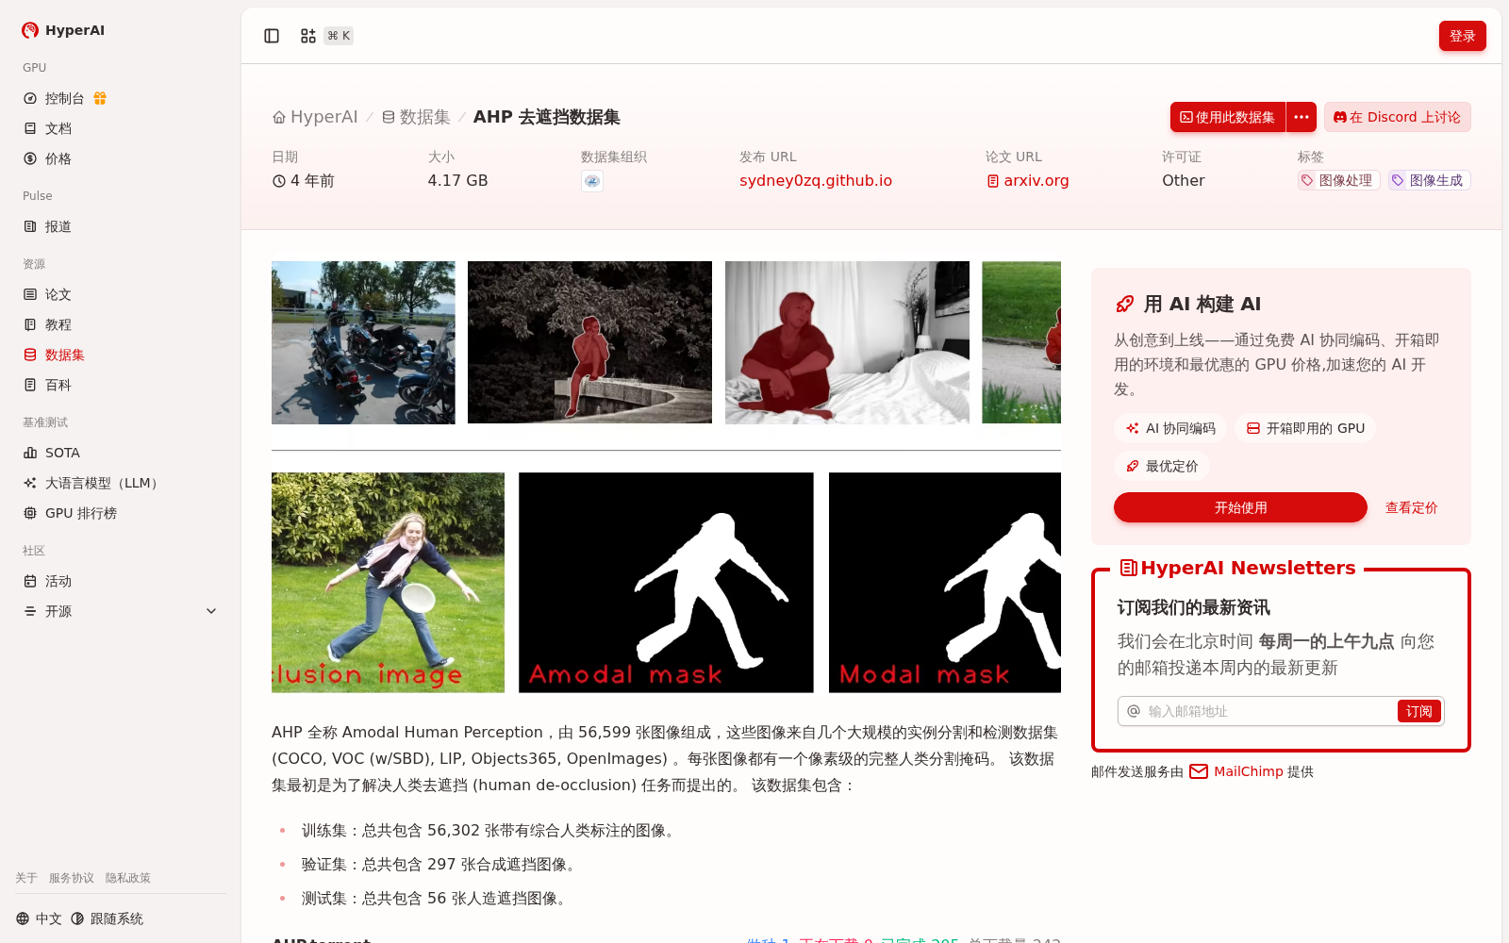This screenshot has height=943, width=1509.
Task: Open the Amodal mask image
Action: coord(666,583)
